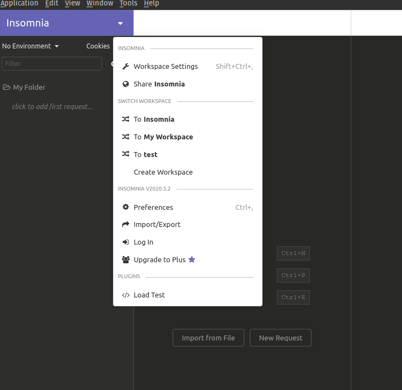Click the shuffle icon beside To Insomnia

125,119
